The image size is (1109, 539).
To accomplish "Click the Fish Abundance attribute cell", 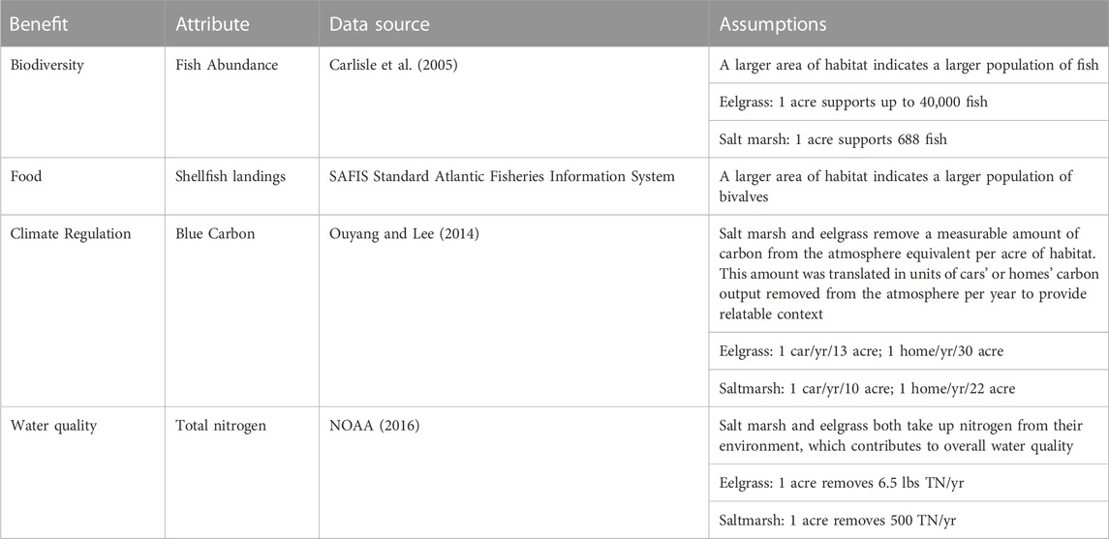I will [x=227, y=66].
